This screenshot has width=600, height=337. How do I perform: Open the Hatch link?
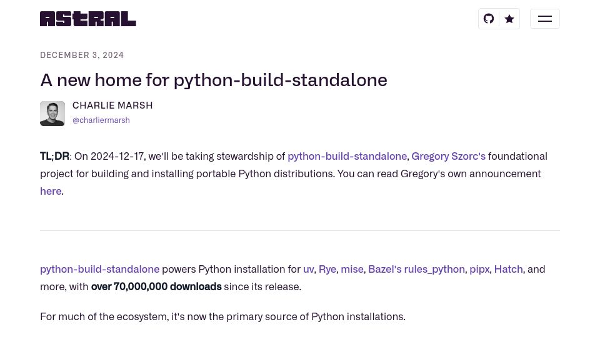point(509,270)
